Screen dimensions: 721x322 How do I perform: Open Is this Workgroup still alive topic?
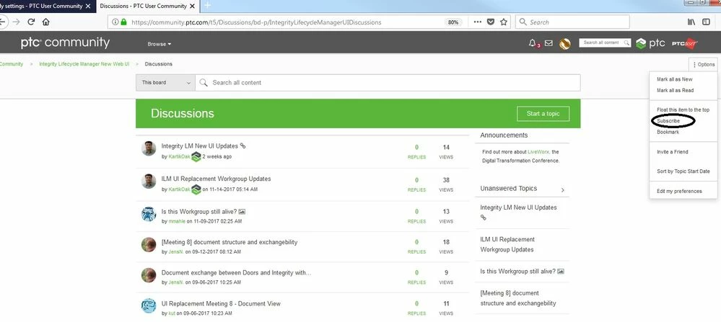199,212
